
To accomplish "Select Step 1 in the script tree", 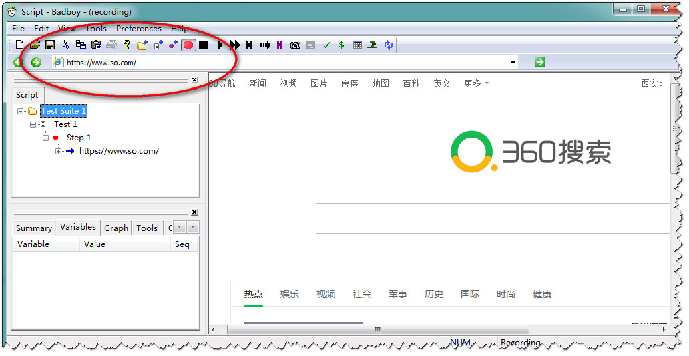I will [79, 138].
